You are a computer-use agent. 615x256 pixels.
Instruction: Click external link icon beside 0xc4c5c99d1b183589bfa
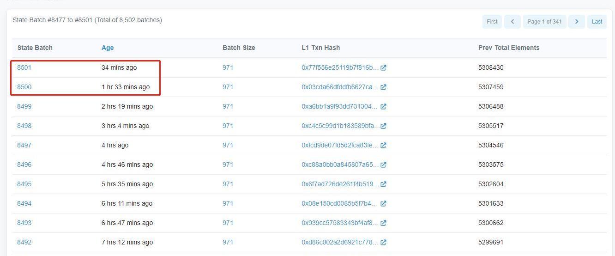[383, 126]
